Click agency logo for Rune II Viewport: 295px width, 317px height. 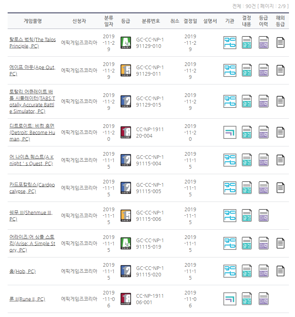point(229,299)
